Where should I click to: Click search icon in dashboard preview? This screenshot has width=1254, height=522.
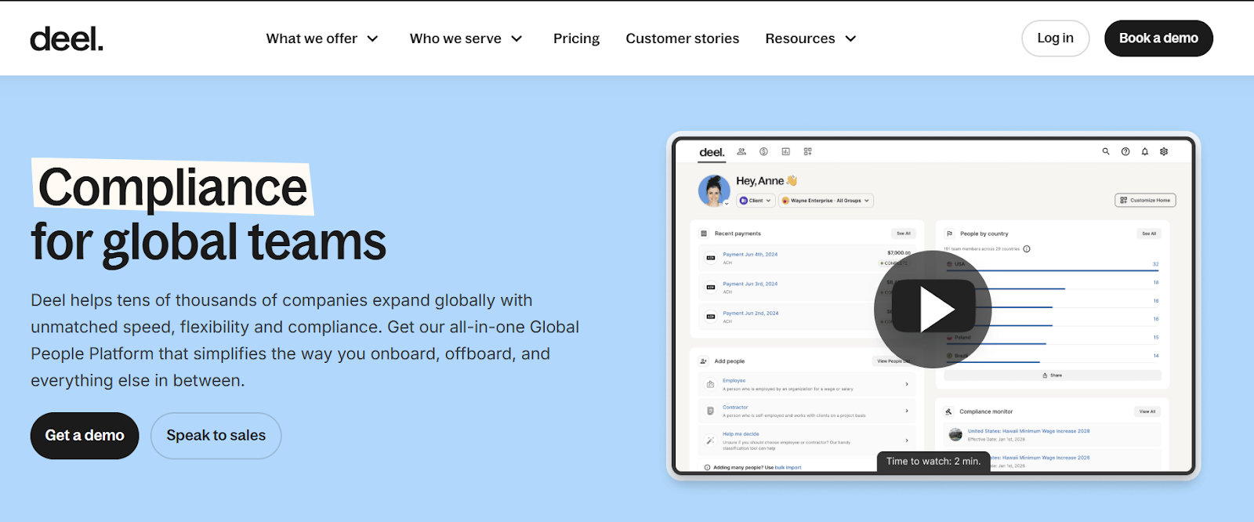coord(1106,151)
